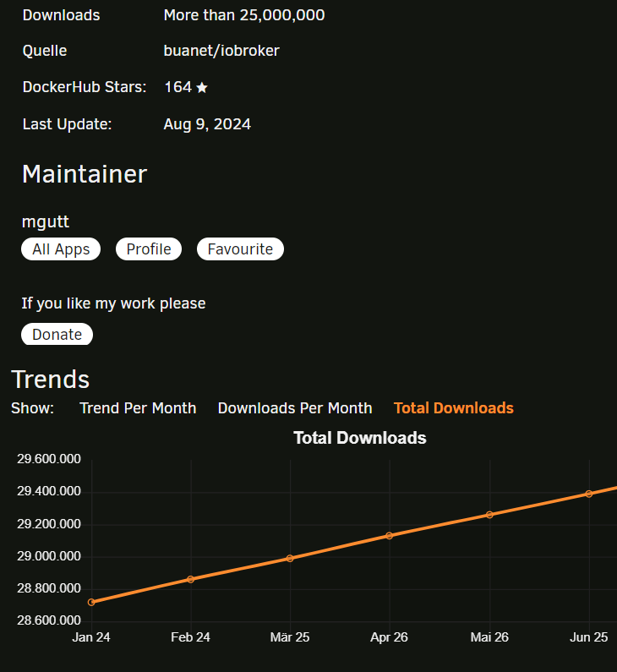The height and width of the screenshot is (672, 617).
Task: Select the Feb 24 chart data point
Action: 191,579
